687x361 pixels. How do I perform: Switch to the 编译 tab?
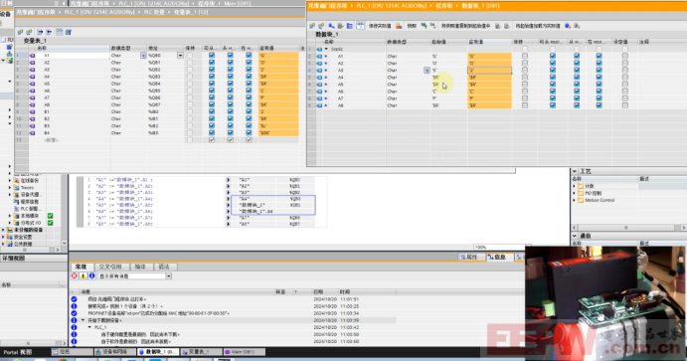(x=140, y=267)
